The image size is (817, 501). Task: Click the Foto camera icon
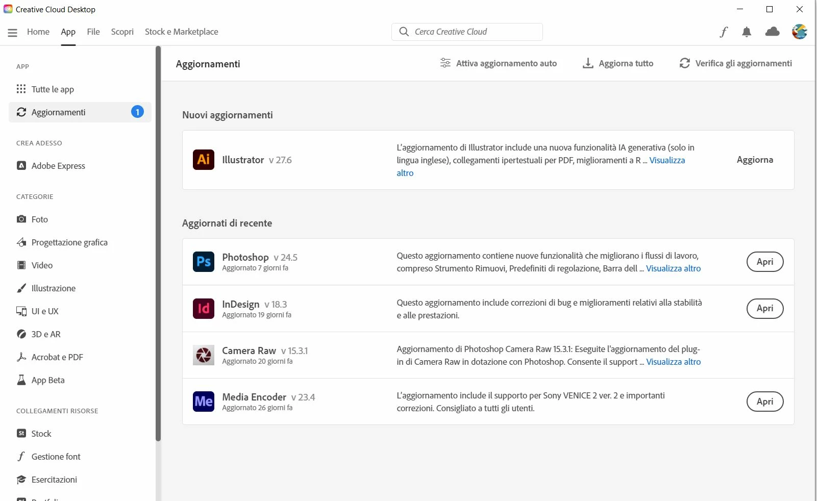tap(21, 219)
